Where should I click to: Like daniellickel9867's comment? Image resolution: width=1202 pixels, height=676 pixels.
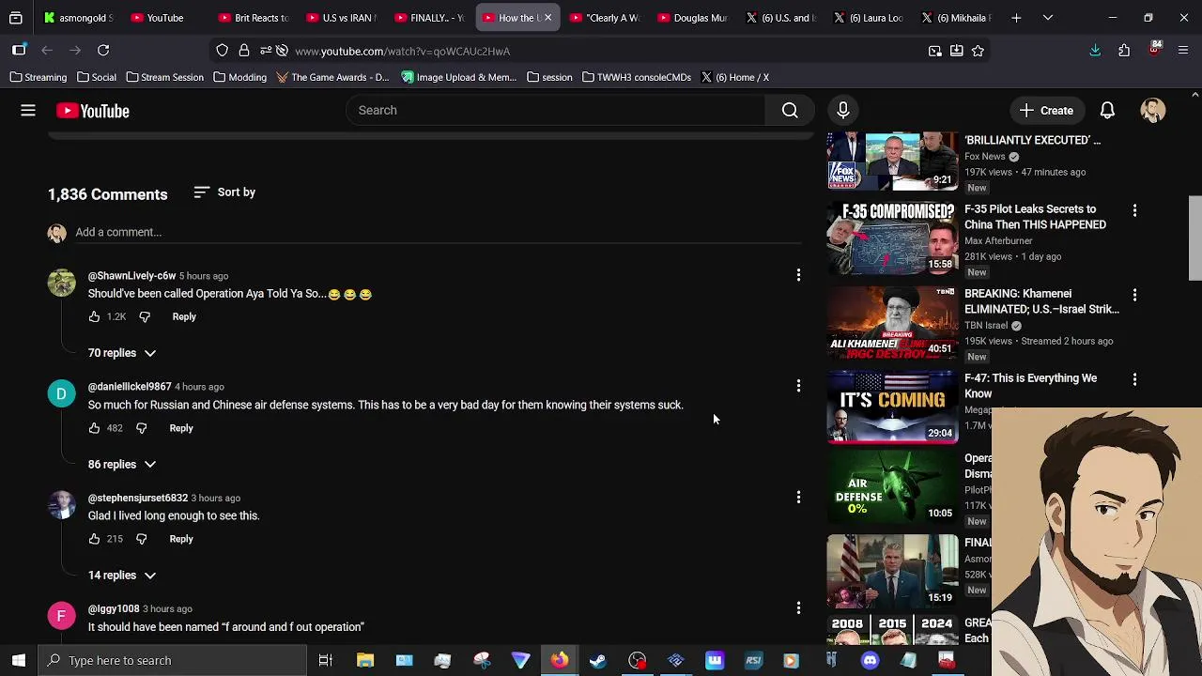click(x=94, y=428)
